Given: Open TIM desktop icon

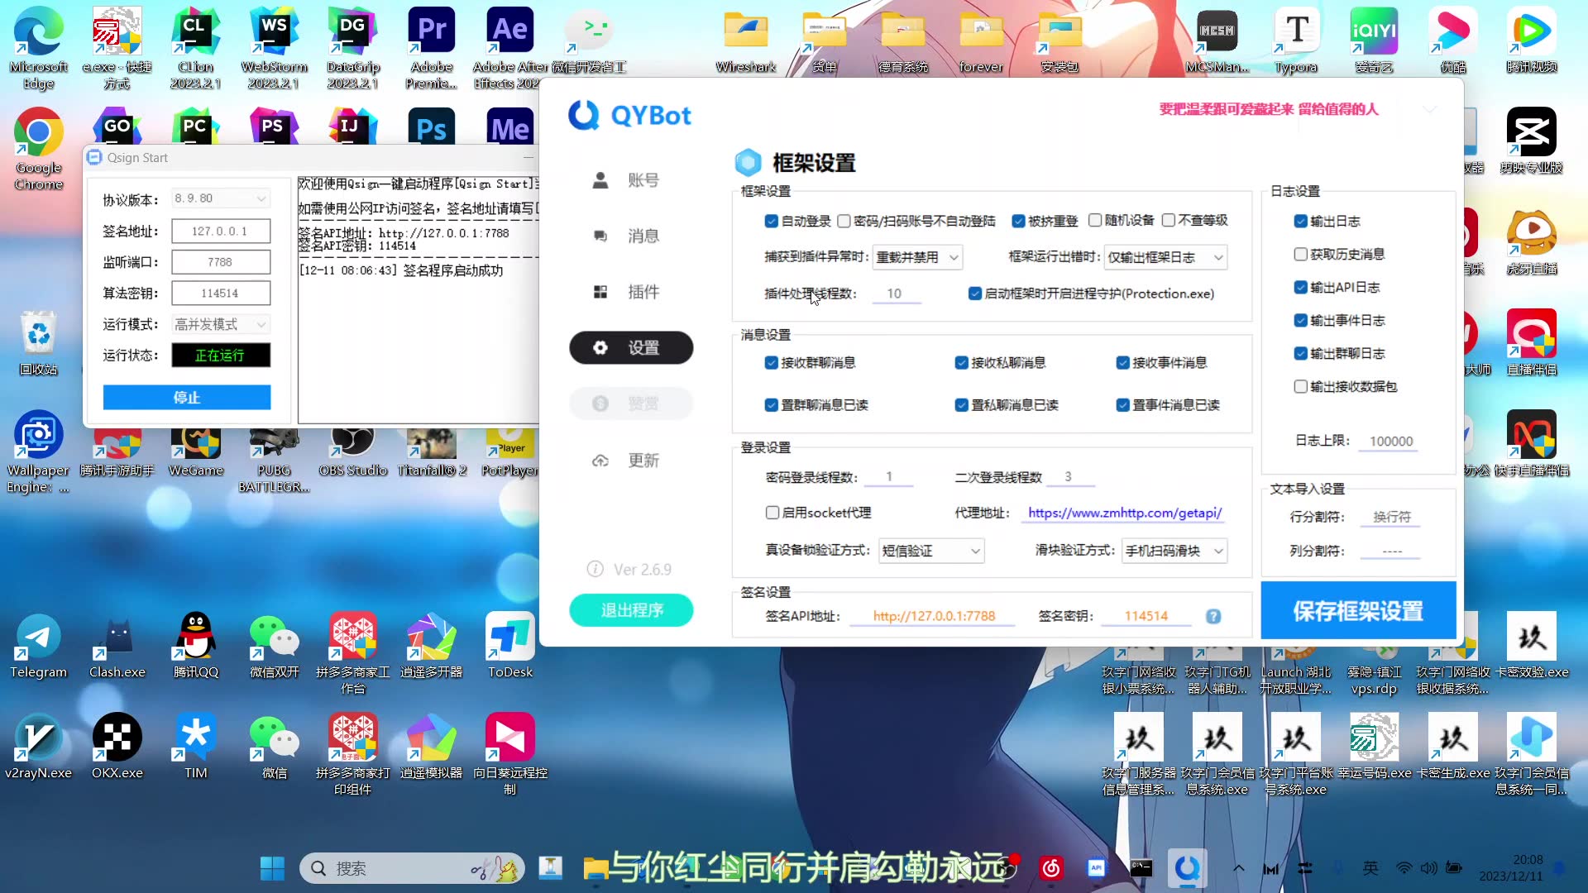Looking at the screenshot, I should [x=196, y=746].
